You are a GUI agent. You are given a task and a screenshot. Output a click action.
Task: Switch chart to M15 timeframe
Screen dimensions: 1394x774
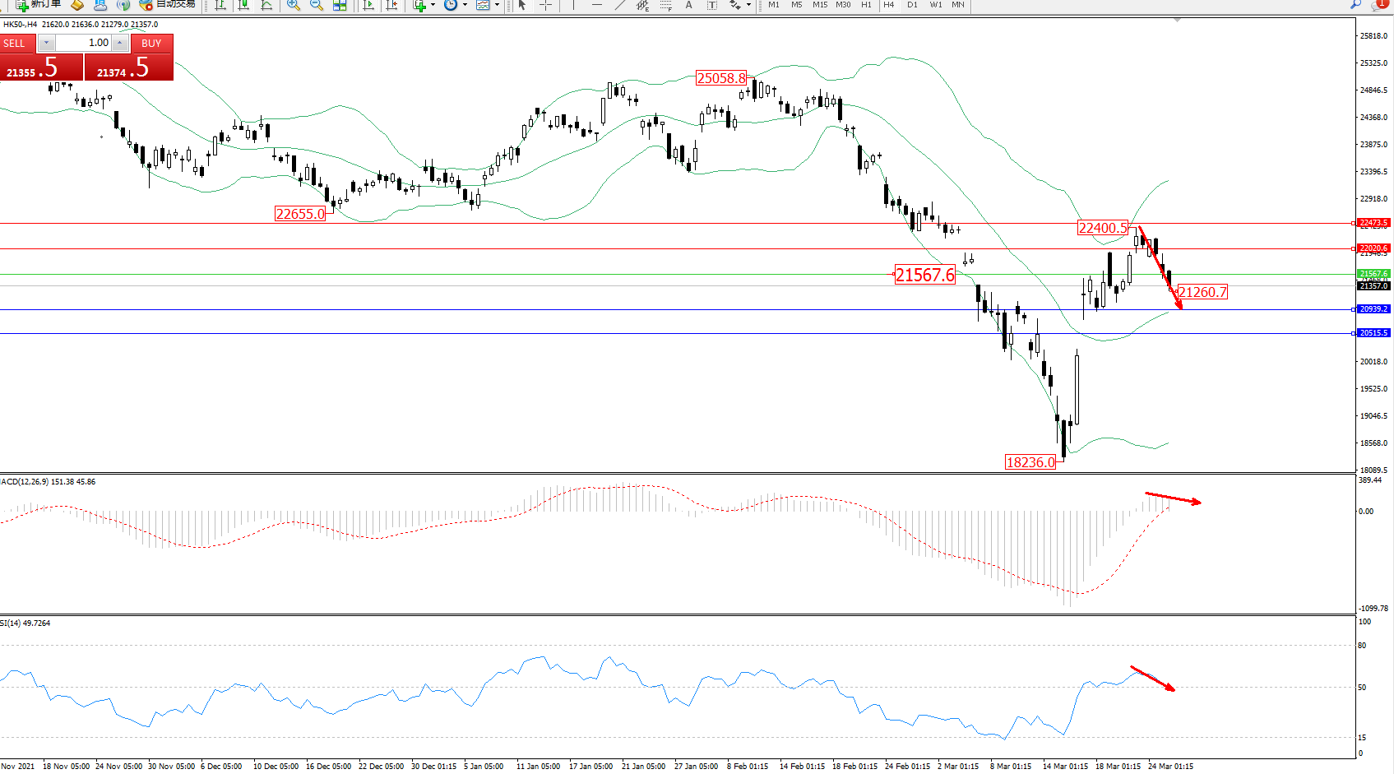coord(820,5)
